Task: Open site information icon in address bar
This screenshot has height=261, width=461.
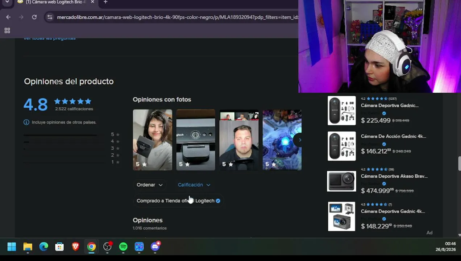Action: coord(50,17)
